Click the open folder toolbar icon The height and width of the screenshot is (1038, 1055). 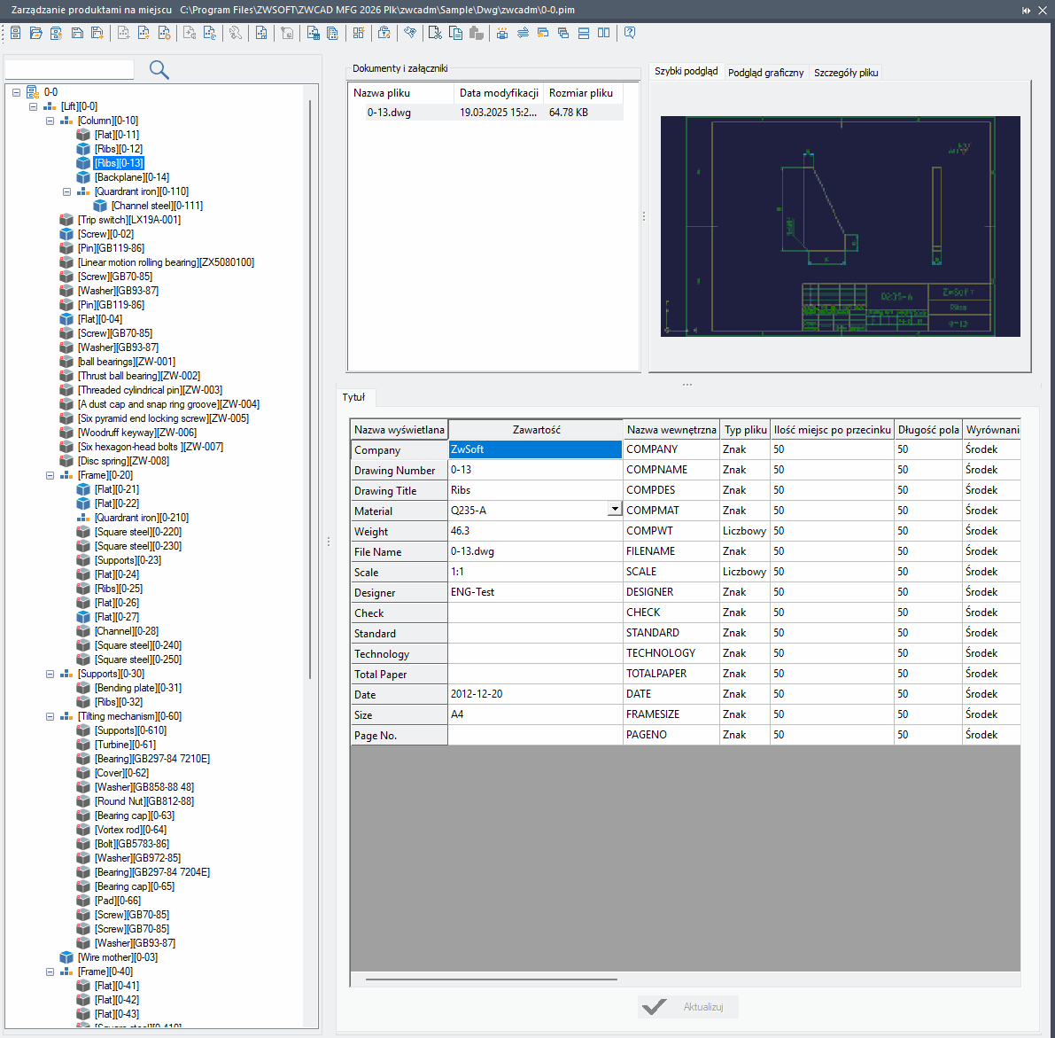pos(35,34)
